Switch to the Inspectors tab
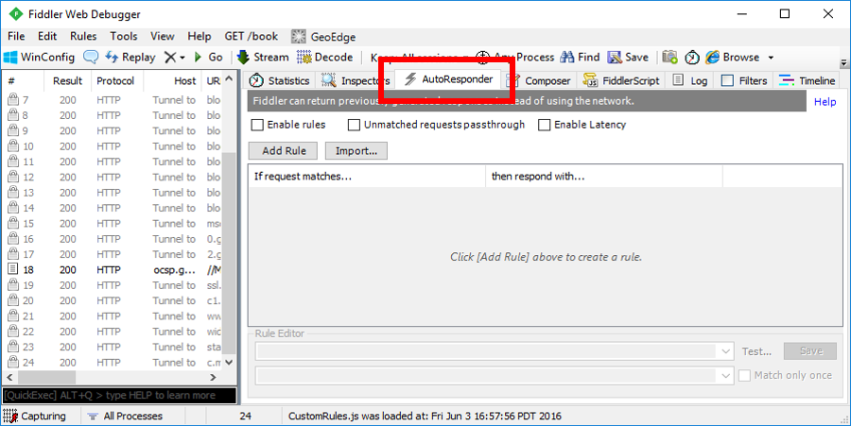This screenshot has width=851, height=426. [356, 80]
